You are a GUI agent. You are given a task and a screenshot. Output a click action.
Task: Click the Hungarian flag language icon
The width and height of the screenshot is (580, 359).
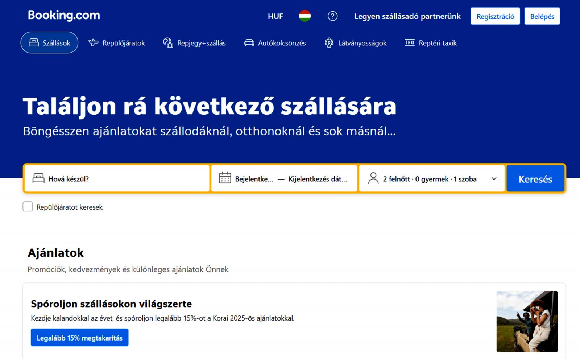[x=305, y=16]
